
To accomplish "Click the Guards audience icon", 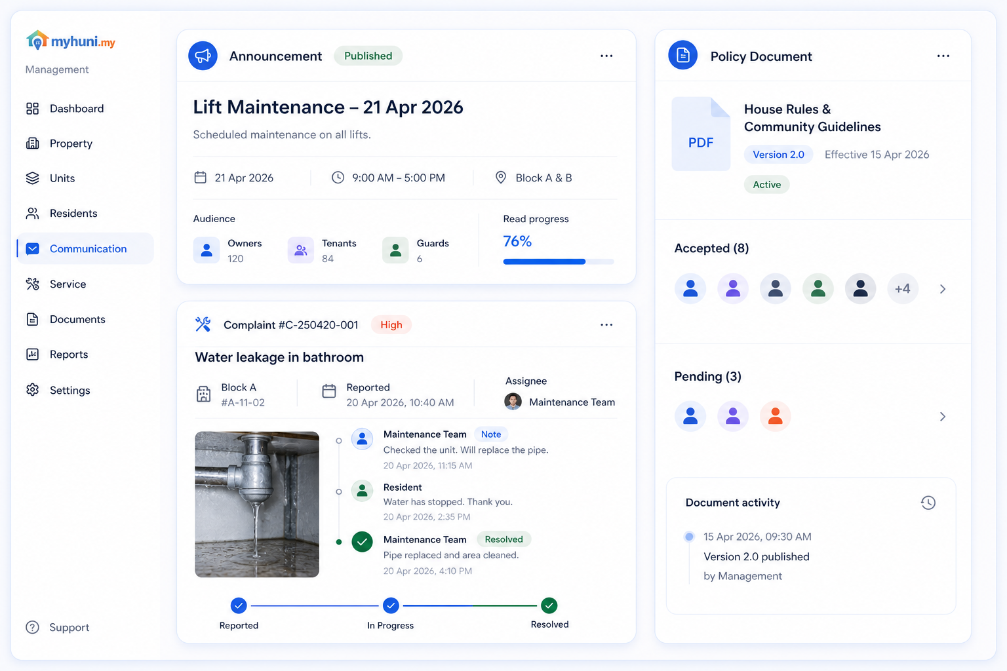I will [395, 250].
